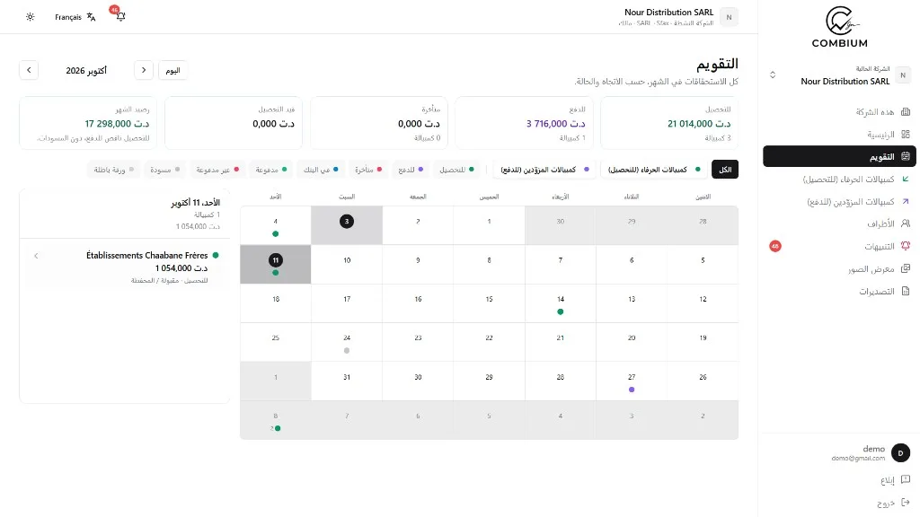The height and width of the screenshot is (517, 920).
Task: Toggle the متأخرة status filter chip
Action: (367, 170)
